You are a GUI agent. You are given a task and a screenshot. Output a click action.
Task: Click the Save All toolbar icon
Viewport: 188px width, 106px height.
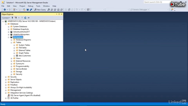31,10
